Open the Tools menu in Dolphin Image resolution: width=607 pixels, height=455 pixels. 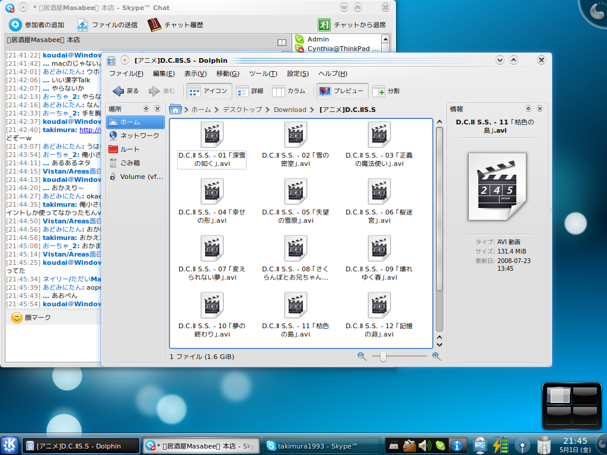coord(263,73)
